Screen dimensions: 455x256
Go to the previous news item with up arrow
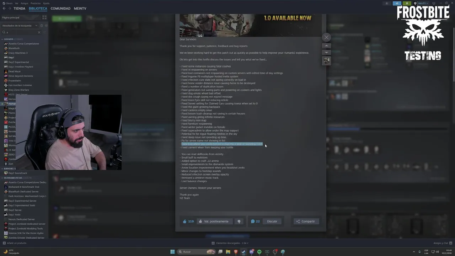click(x=326, y=46)
